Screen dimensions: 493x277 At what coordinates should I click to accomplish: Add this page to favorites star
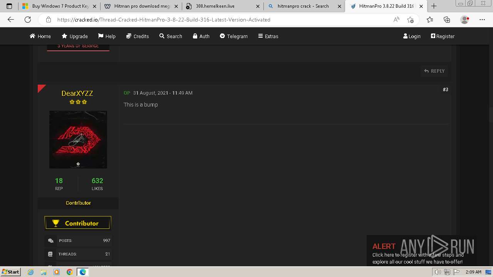click(411, 20)
